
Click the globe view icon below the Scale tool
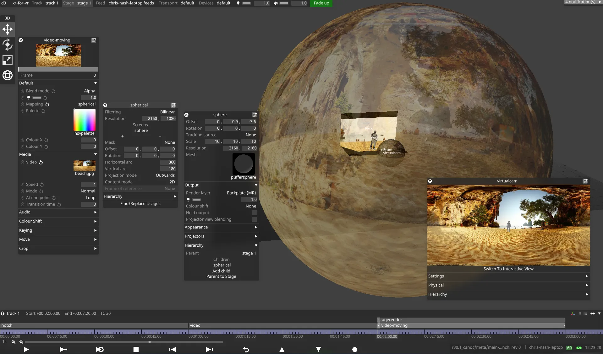(7, 75)
